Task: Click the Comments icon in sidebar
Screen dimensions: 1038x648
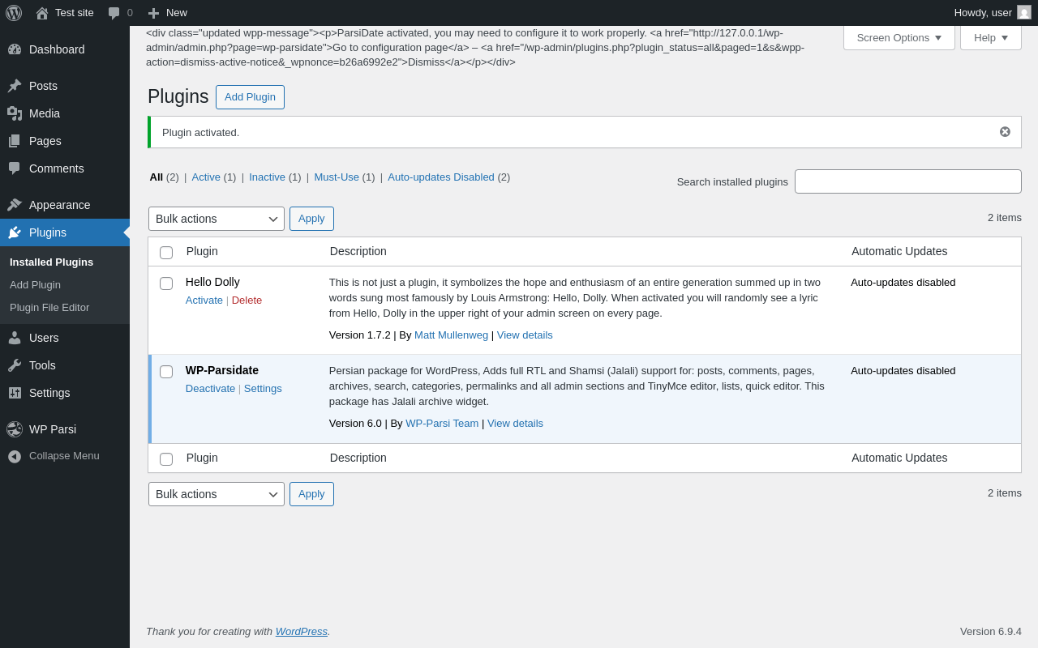Action: 15,168
